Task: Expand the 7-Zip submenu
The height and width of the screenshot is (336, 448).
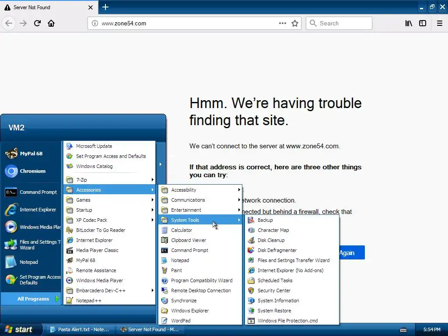Action: pos(110,180)
